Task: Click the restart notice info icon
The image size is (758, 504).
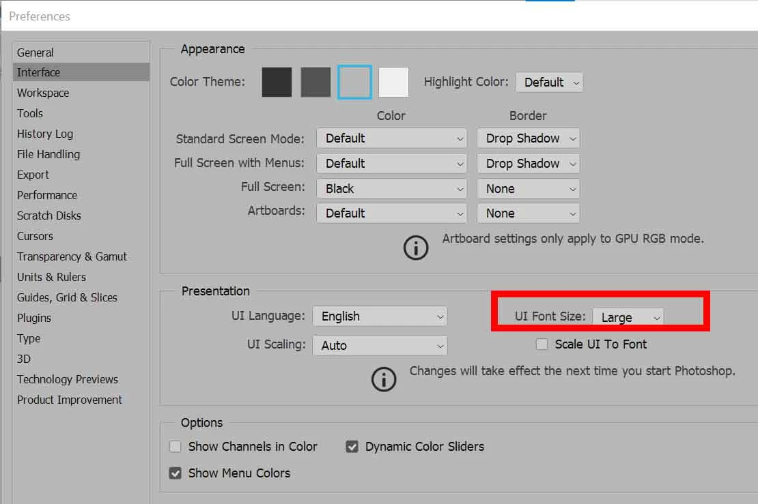Action: click(384, 379)
